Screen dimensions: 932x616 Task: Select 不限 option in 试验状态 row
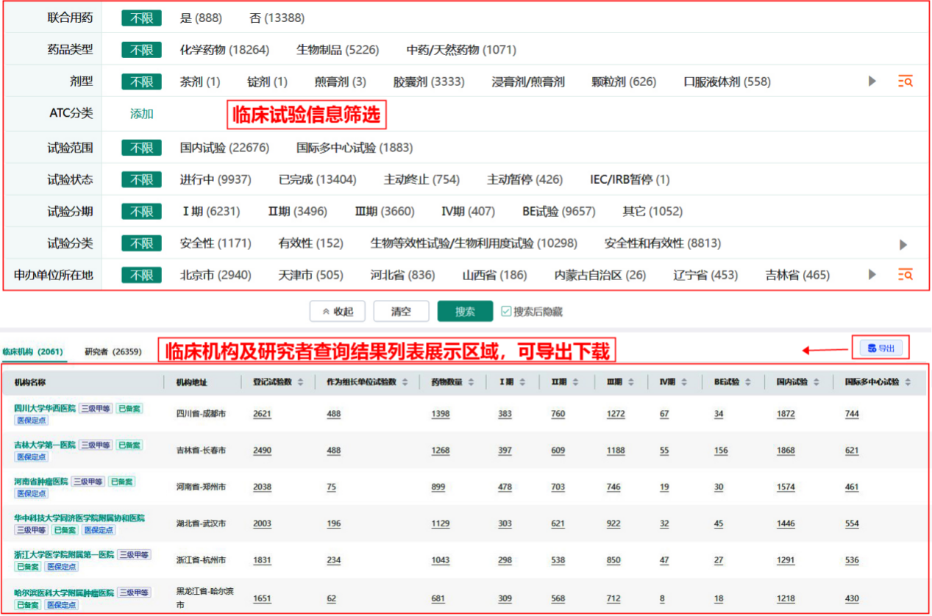pos(141,179)
